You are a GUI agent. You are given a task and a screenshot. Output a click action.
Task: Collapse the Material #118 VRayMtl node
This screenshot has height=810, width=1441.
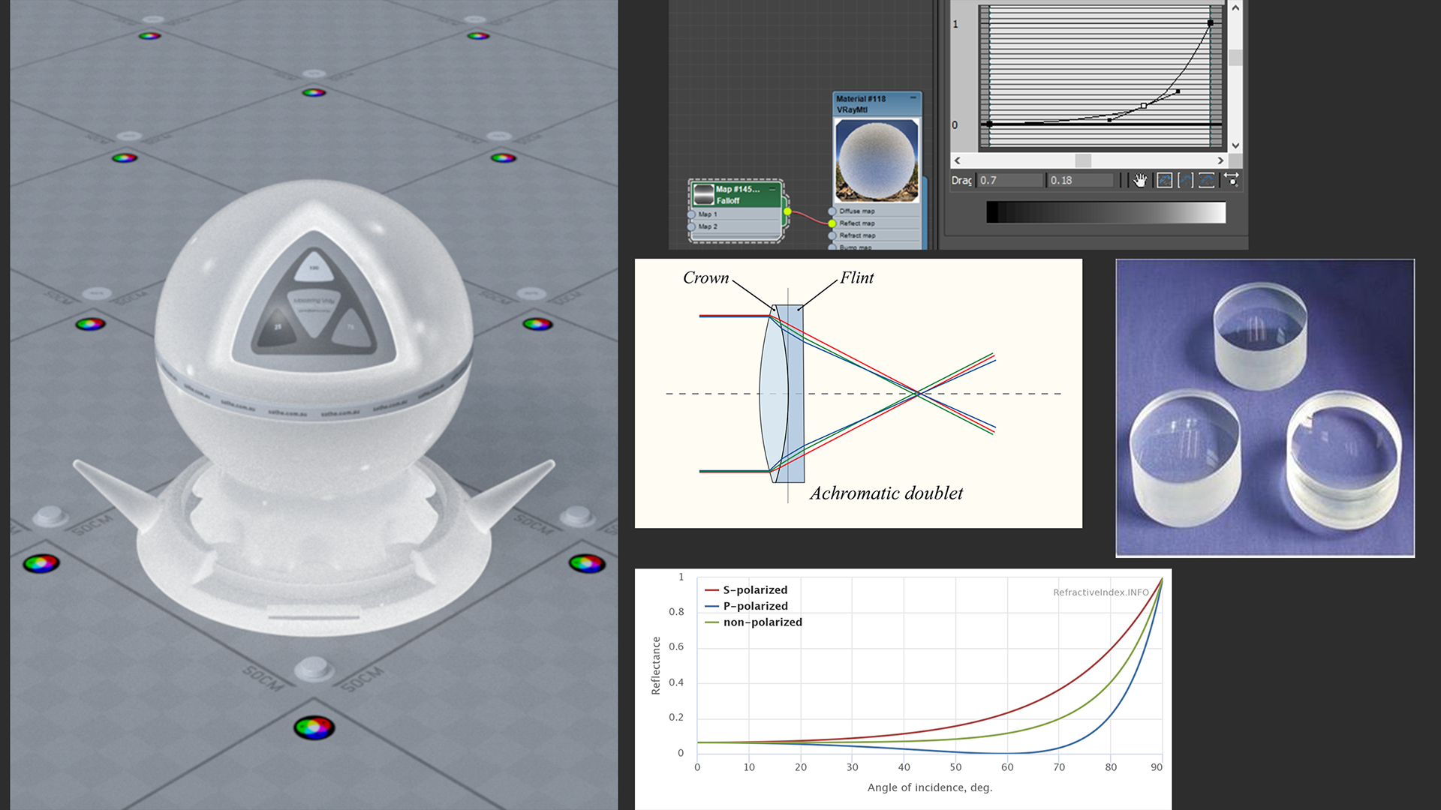pyautogui.click(x=913, y=97)
